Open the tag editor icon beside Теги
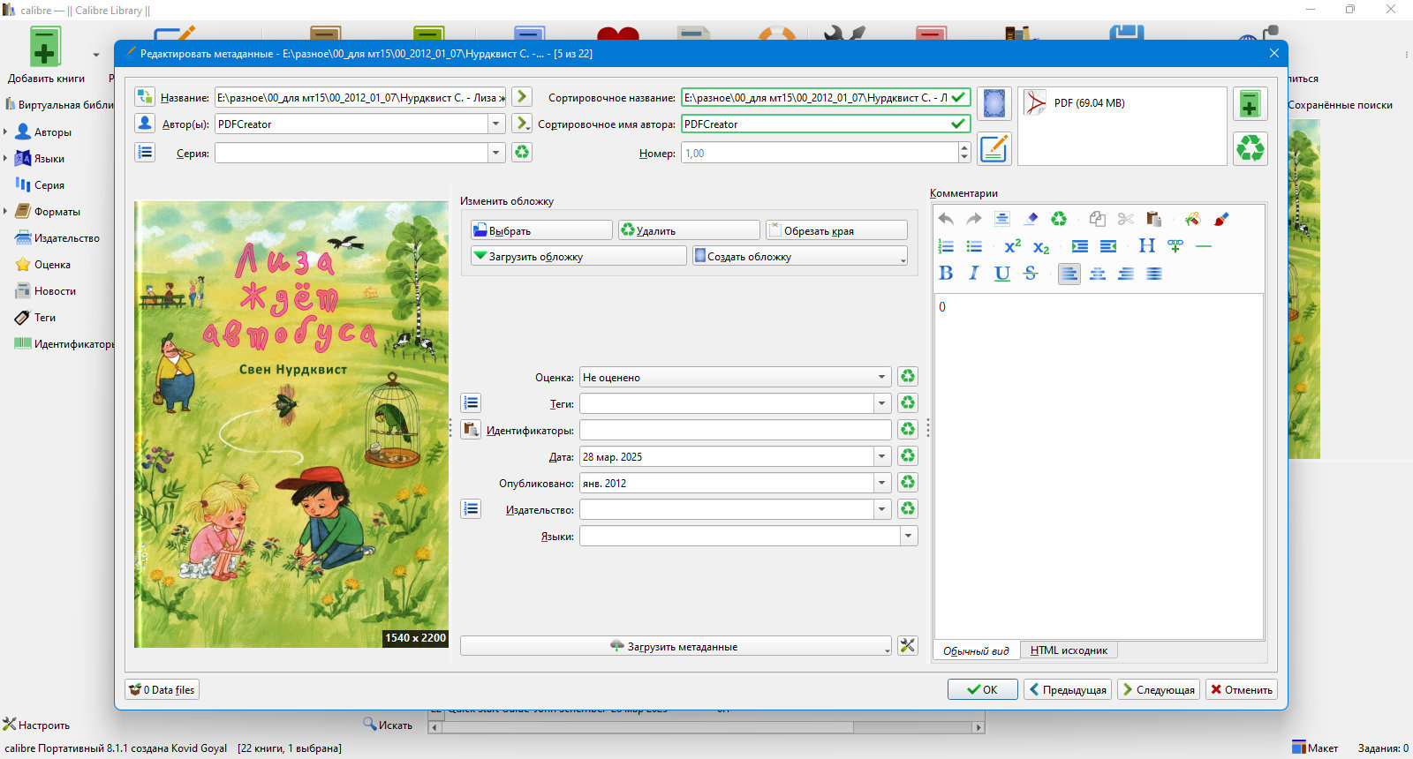This screenshot has width=1413, height=759. [x=471, y=403]
